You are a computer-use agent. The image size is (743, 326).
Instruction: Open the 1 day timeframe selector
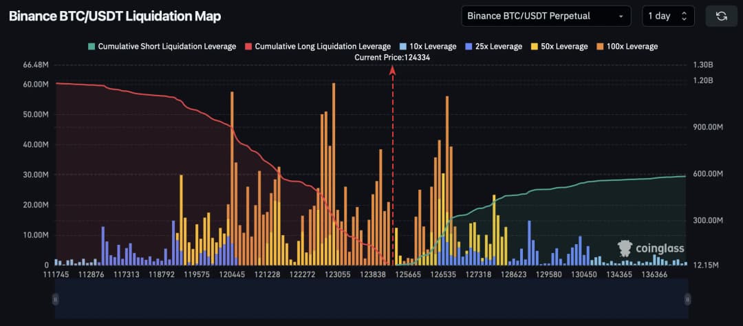(x=660, y=16)
